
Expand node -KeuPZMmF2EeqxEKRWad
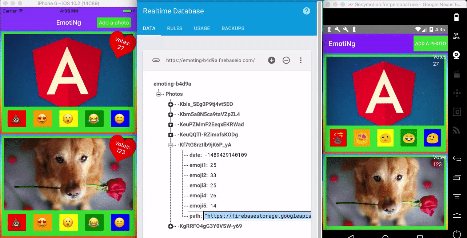tap(171, 125)
